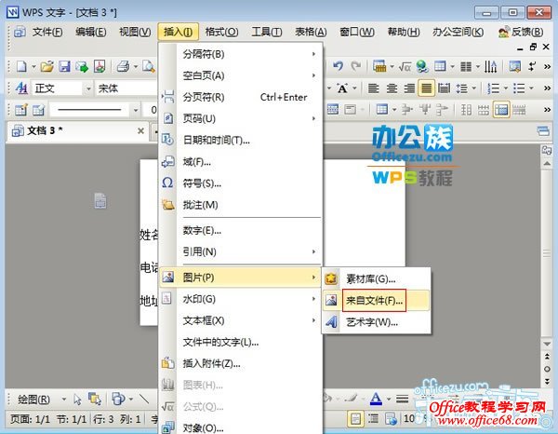The width and height of the screenshot is (558, 434).
Task: Open the 格式(O) menu
Action: click(x=221, y=32)
